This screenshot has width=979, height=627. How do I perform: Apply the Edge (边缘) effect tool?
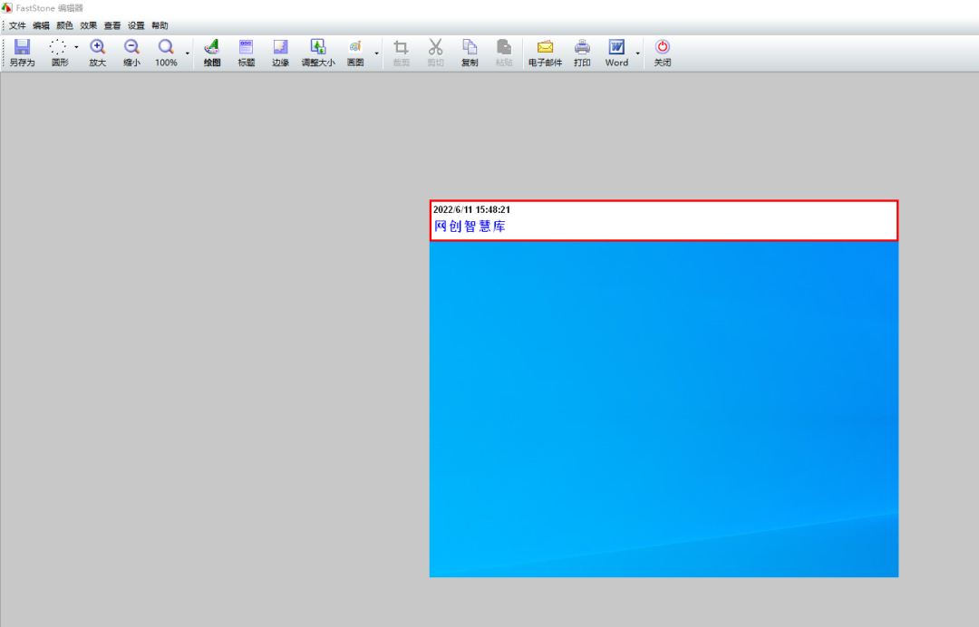click(x=280, y=53)
